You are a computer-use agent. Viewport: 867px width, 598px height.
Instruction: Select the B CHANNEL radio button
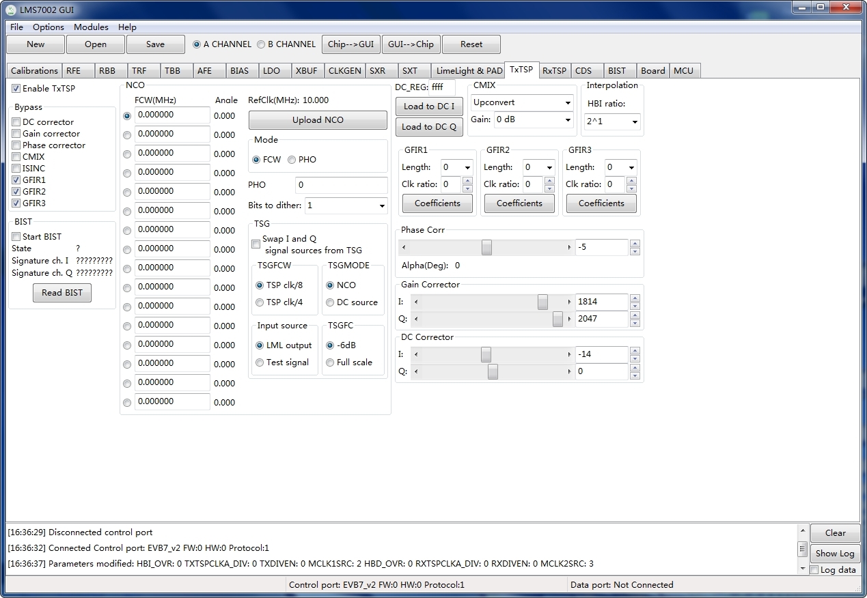point(261,44)
